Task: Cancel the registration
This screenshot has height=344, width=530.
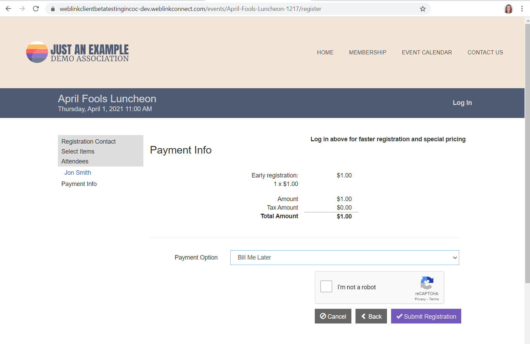Action: pyautogui.click(x=333, y=316)
